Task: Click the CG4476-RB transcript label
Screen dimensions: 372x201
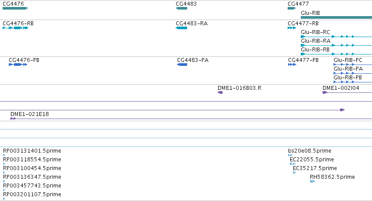Action: pyautogui.click(x=18, y=24)
